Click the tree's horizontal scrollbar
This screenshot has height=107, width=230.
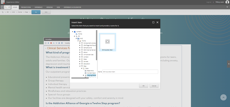[x=80, y=78]
